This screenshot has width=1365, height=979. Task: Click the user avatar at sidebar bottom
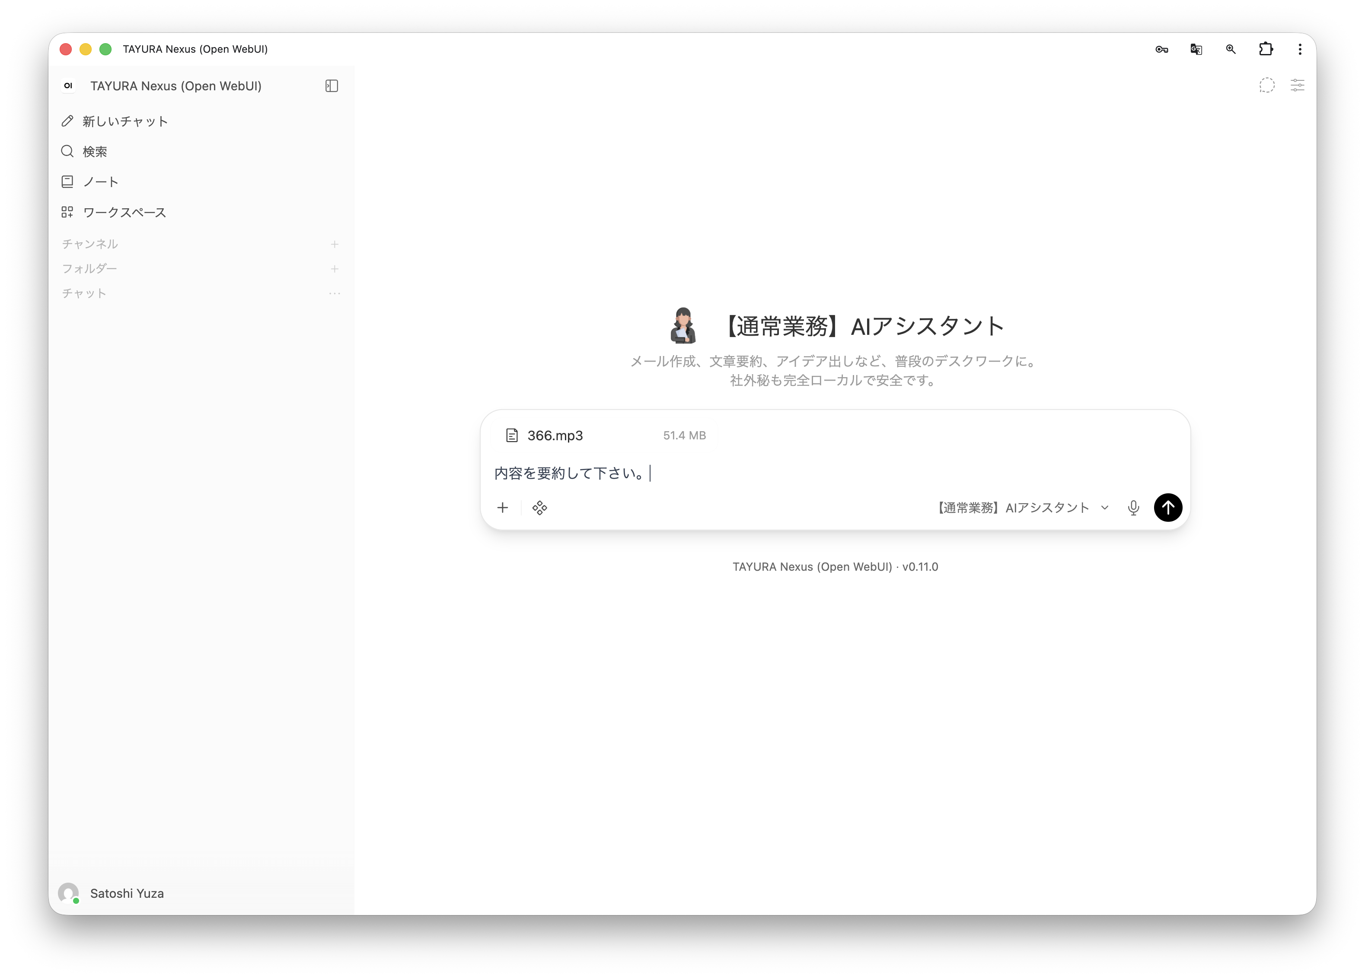(x=69, y=893)
